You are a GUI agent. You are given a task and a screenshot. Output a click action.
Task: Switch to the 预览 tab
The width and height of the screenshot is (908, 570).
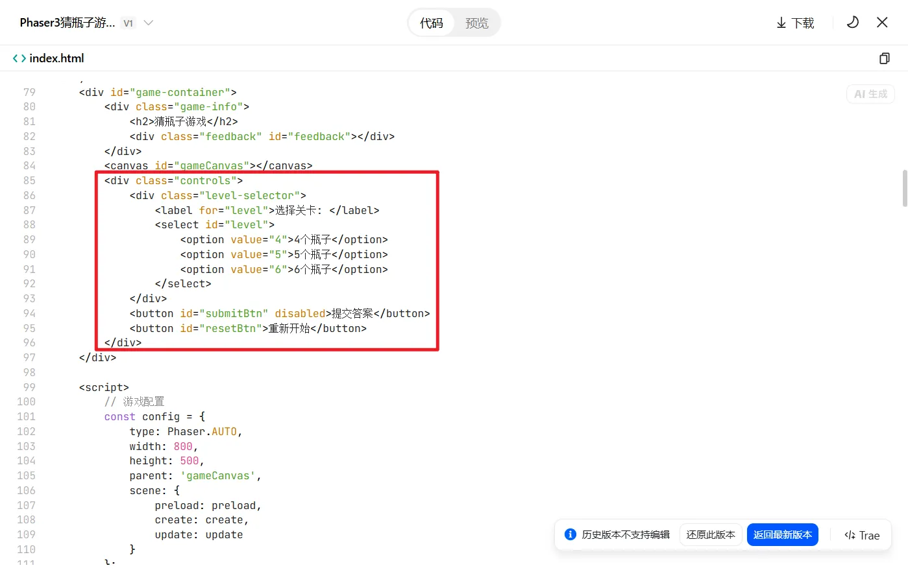click(477, 23)
